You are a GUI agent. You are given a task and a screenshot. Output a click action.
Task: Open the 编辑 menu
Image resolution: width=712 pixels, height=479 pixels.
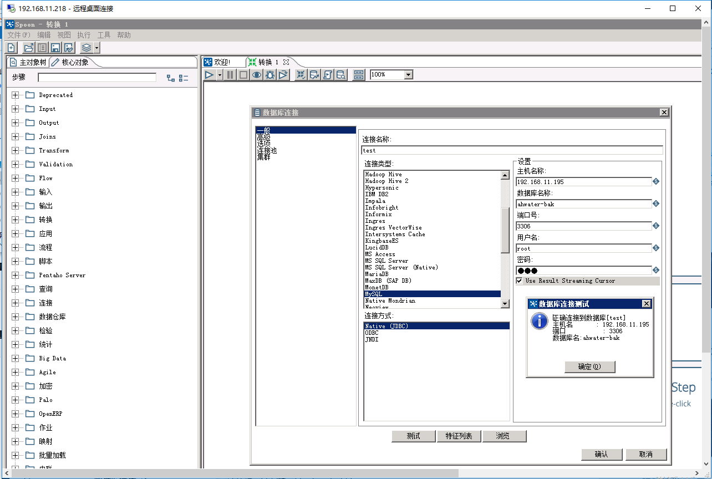44,35
